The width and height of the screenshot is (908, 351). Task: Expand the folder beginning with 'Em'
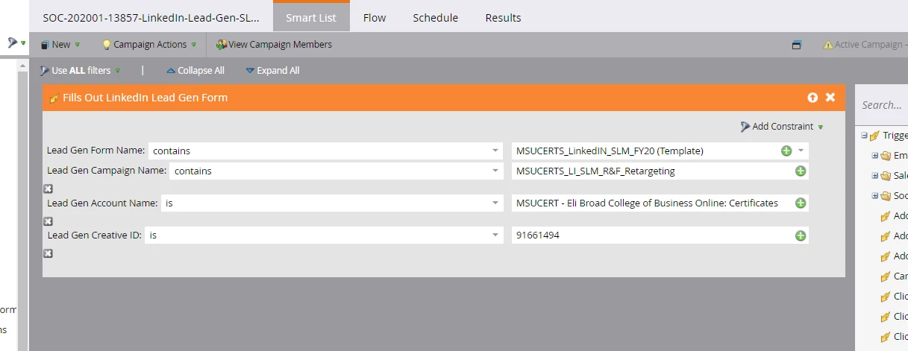[x=875, y=156]
